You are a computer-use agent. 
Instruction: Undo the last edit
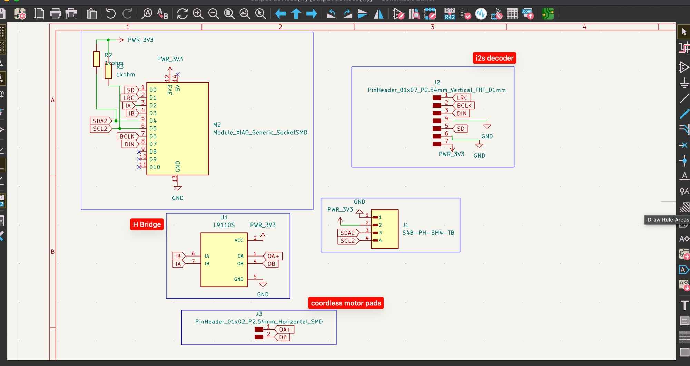coord(111,14)
